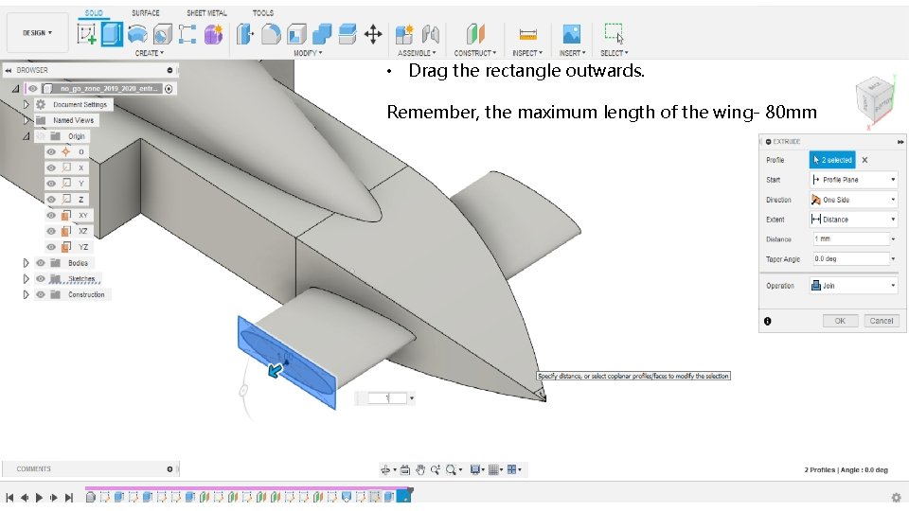Image resolution: width=909 pixels, height=511 pixels.
Task: Click the Distance field in Extrude dialog
Action: coord(850,238)
